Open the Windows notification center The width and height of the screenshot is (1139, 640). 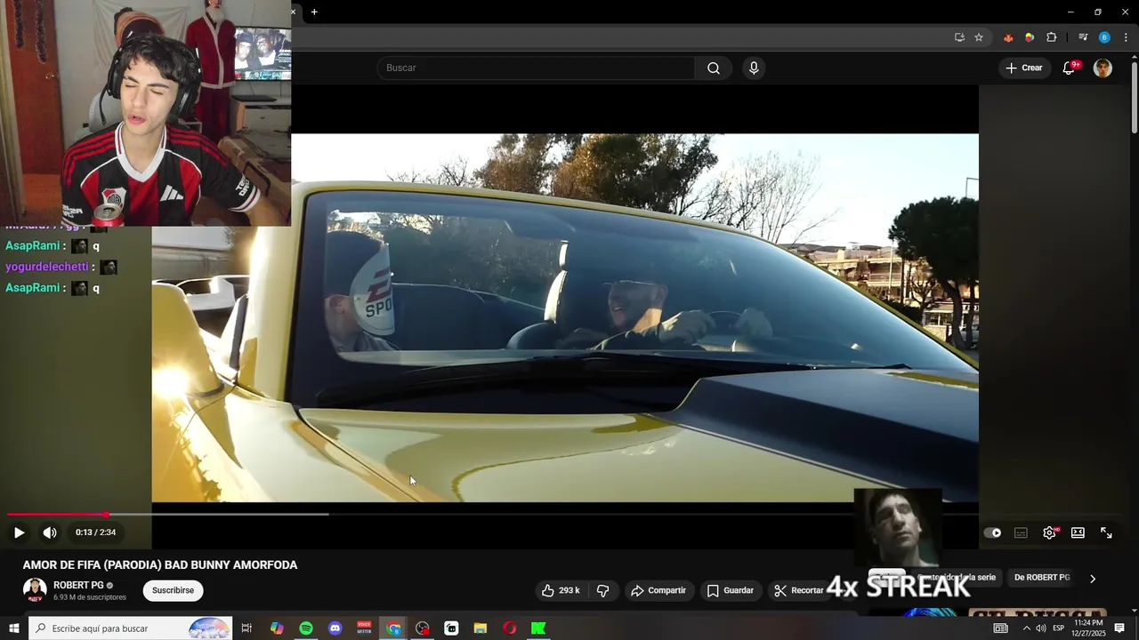click(1119, 628)
